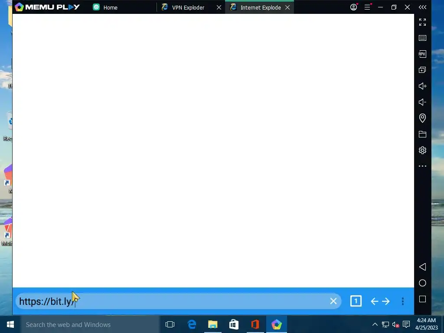Open the MEmu hamburger menu
This screenshot has height=333, width=444.
tap(367, 7)
